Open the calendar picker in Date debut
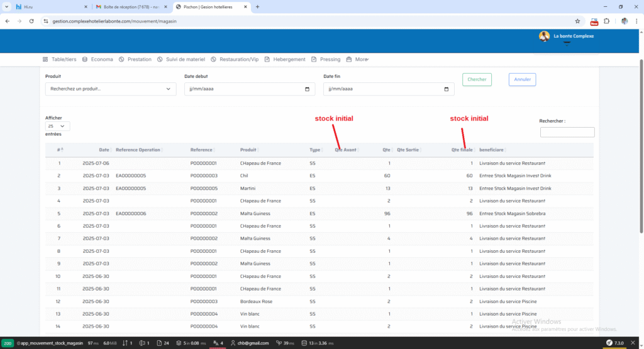 pyautogui.click(x=307, y=89)
